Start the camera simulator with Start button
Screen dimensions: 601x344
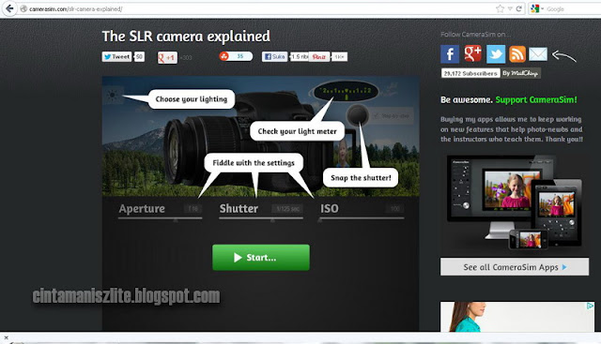coord(261,258)
